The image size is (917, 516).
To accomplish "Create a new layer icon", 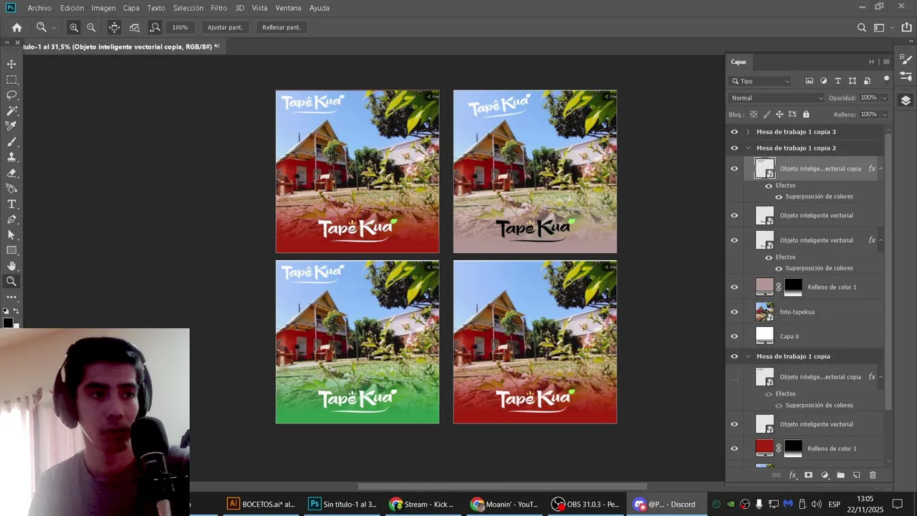I will 856,475.
